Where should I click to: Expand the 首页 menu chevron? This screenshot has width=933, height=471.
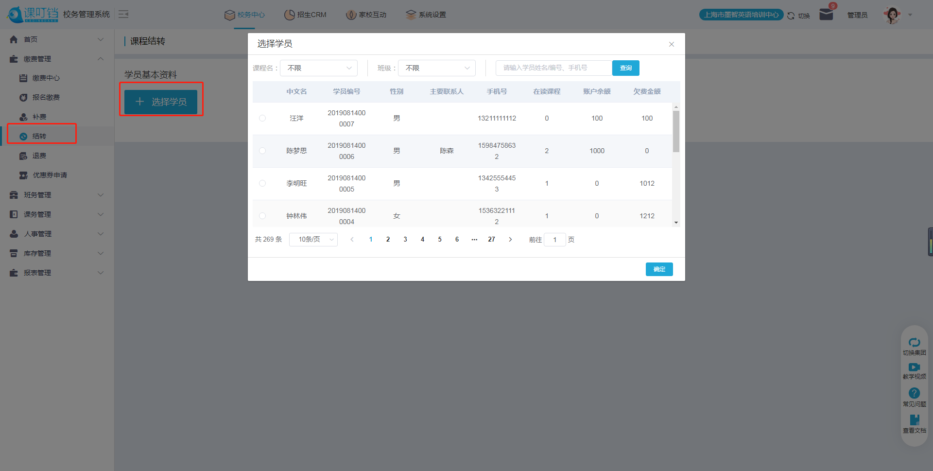[101, 39]
